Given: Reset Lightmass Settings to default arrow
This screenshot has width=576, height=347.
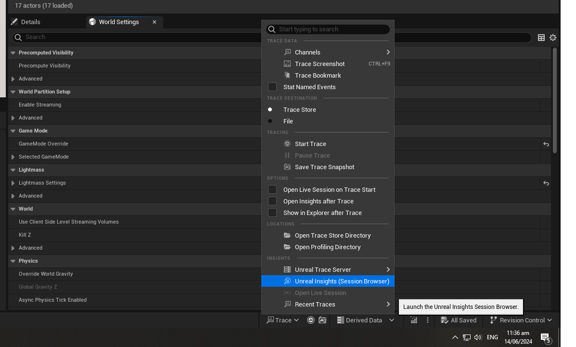Looking at the screenshot, I should point(546,183).
